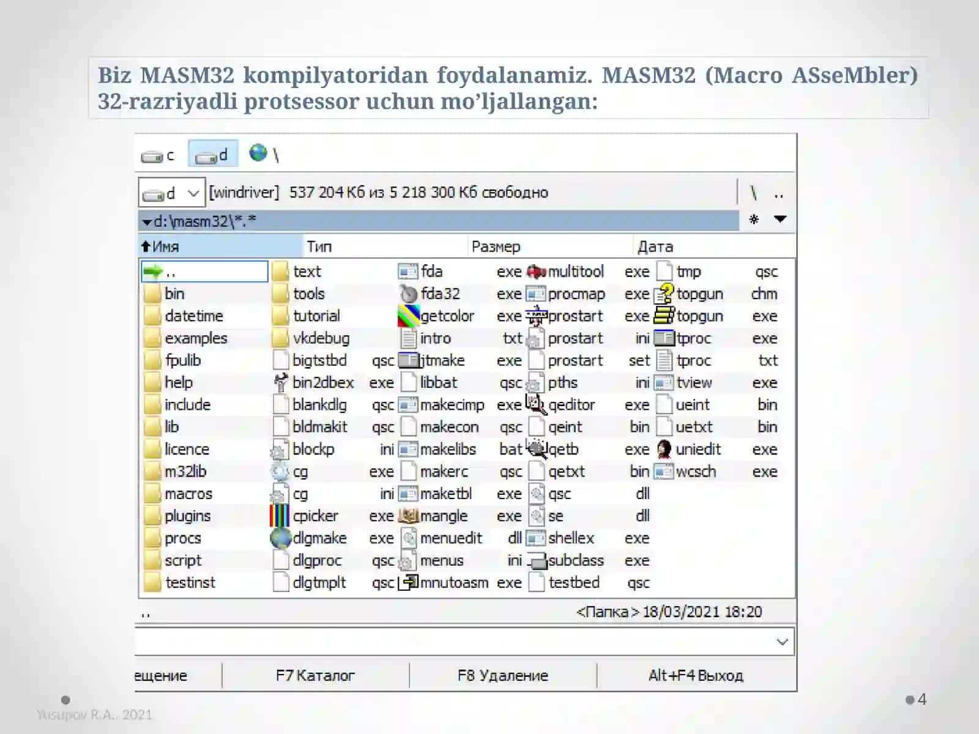Select the makecon qsc file
The image size is (979, 734).
[x=461, y=427]
